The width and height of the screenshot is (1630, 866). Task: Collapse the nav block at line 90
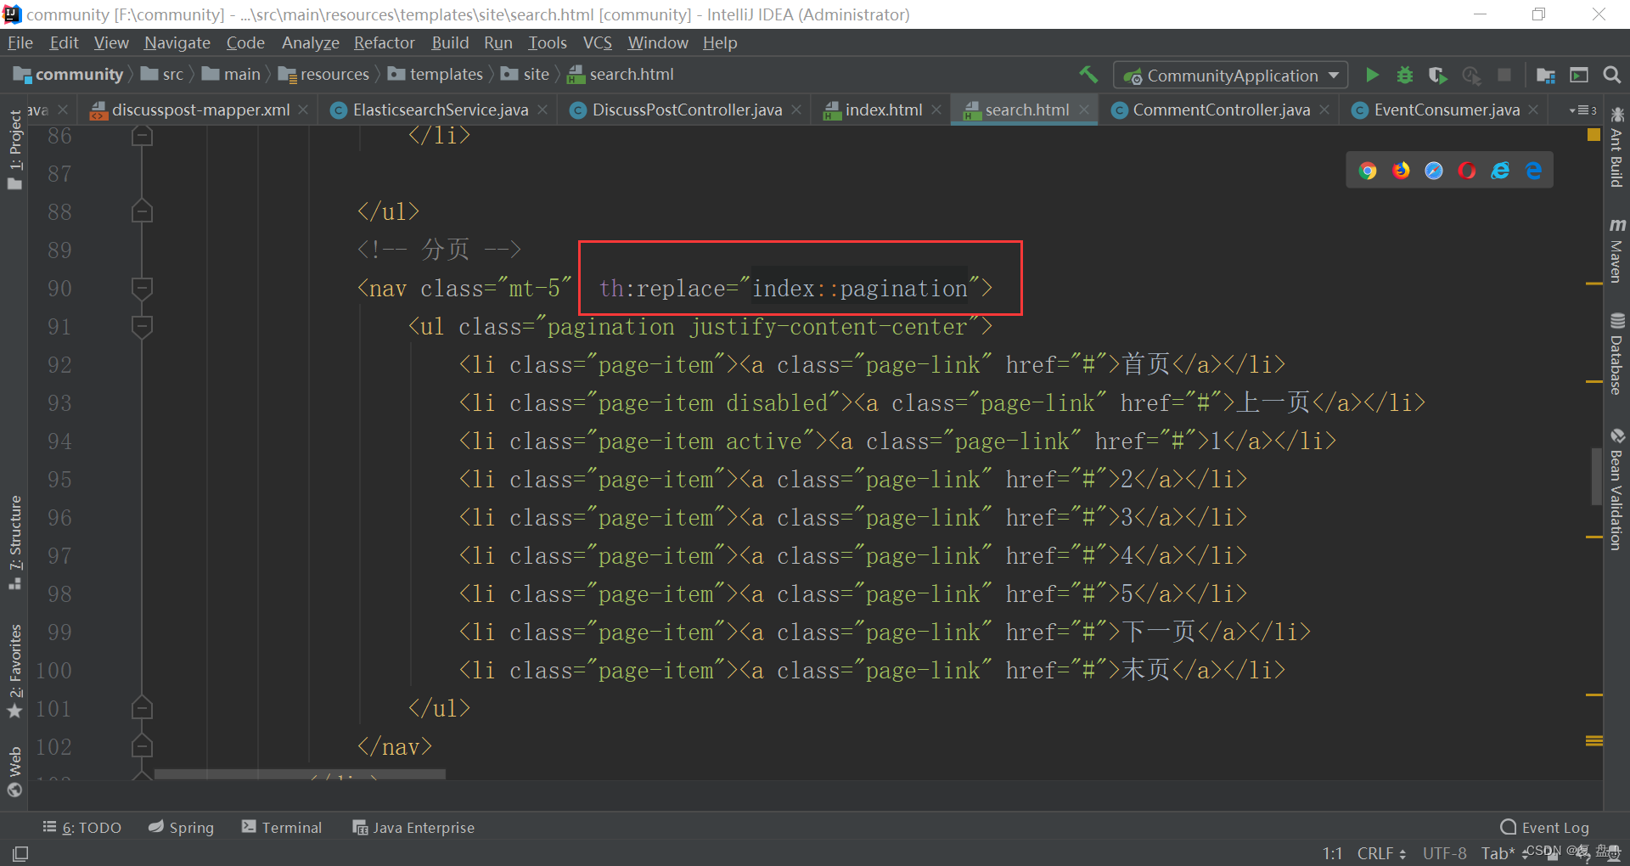[x=142, y=289]
